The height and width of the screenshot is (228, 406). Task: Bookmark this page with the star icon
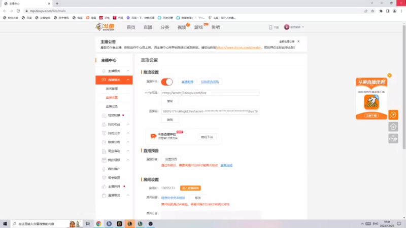point(373,11)
